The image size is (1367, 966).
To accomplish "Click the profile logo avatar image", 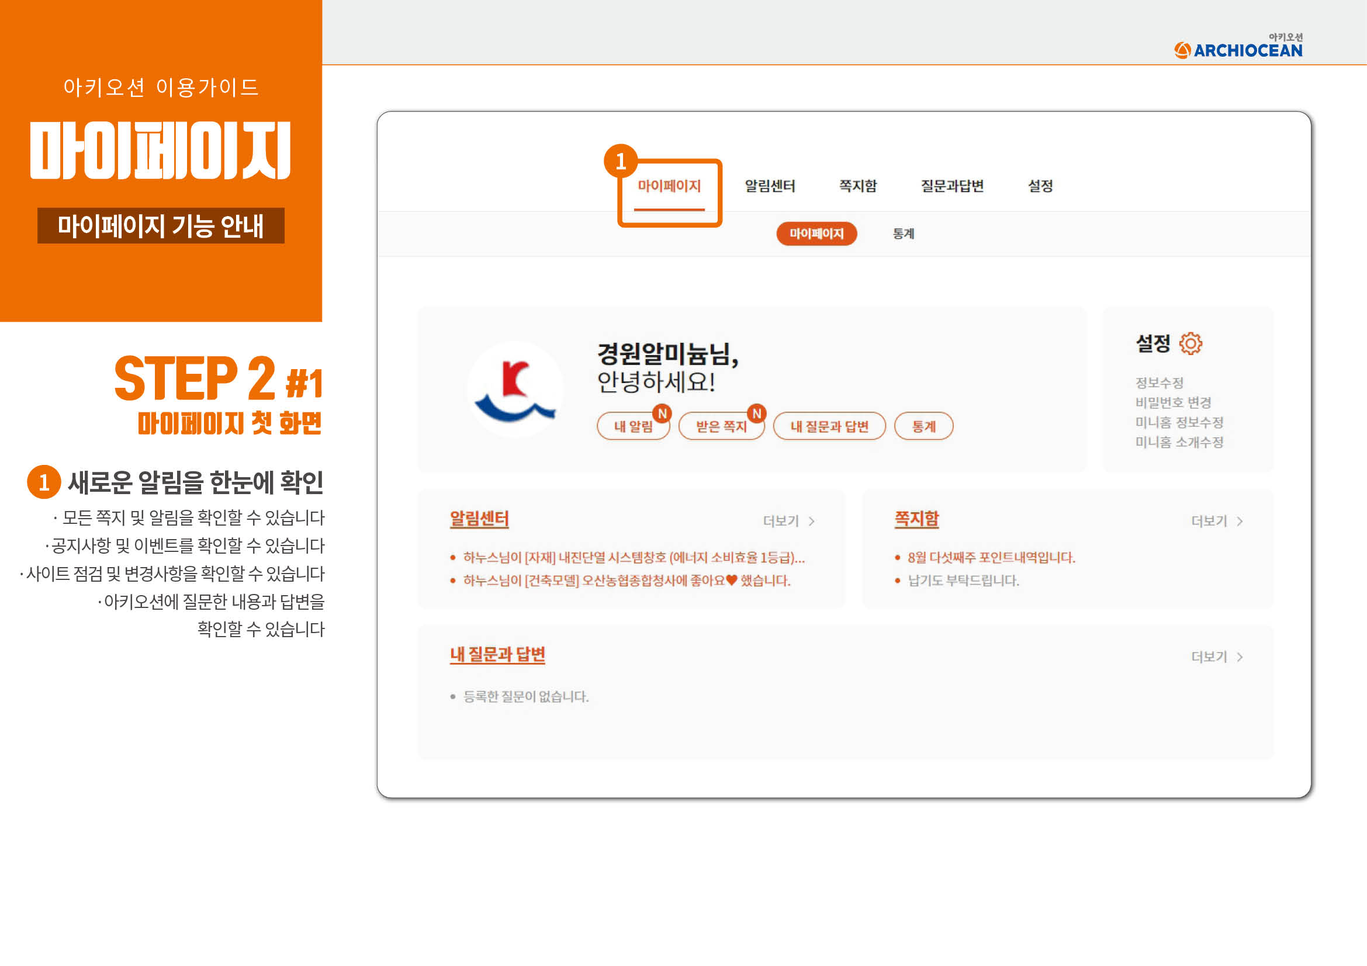I will tap(515, 389).
